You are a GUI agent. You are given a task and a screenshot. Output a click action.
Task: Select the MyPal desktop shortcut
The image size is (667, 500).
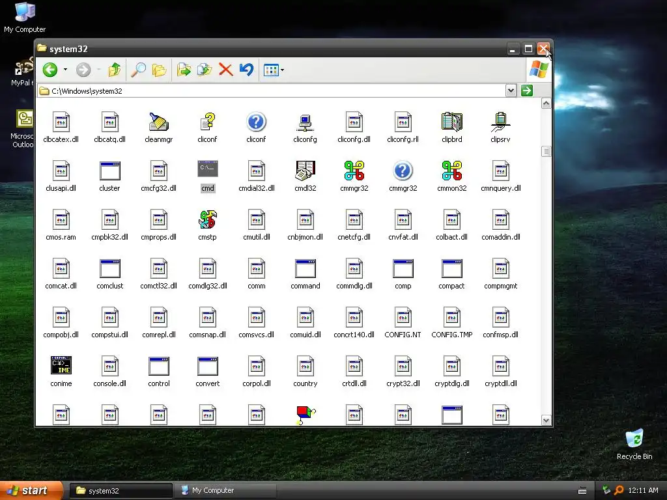(x=22, y=72)
